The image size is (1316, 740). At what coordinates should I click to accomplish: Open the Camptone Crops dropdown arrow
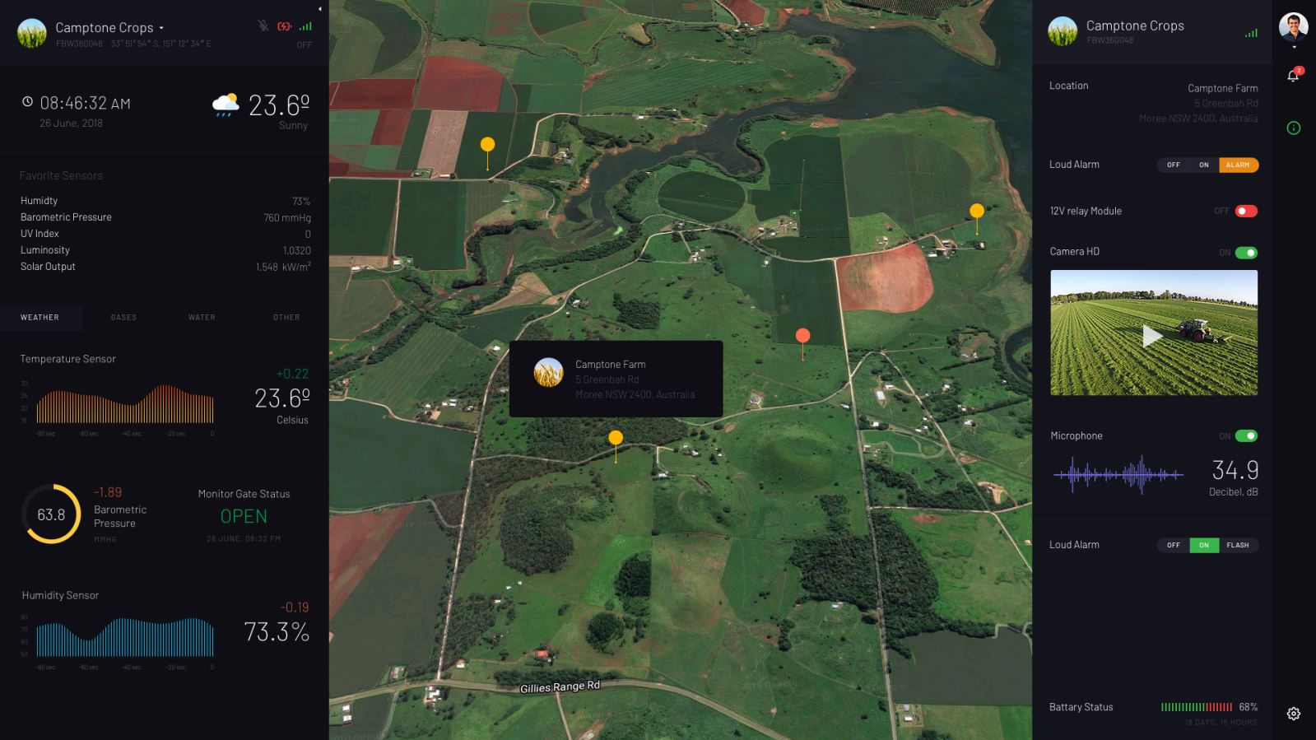[x=161, y=28]
